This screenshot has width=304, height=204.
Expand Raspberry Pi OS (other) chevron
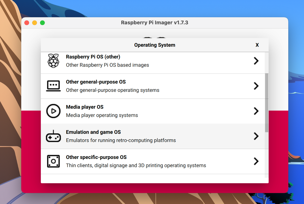256,61
